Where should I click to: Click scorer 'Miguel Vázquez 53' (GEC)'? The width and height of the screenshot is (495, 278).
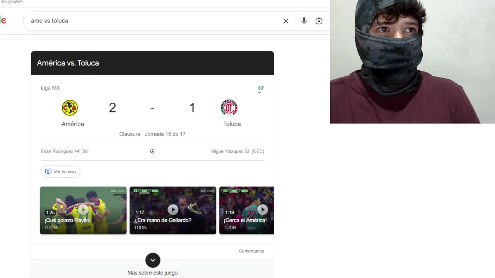238,151
